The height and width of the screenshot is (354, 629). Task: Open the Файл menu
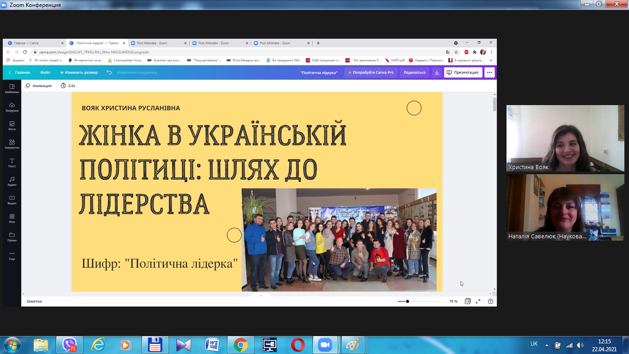coord(45,72)
